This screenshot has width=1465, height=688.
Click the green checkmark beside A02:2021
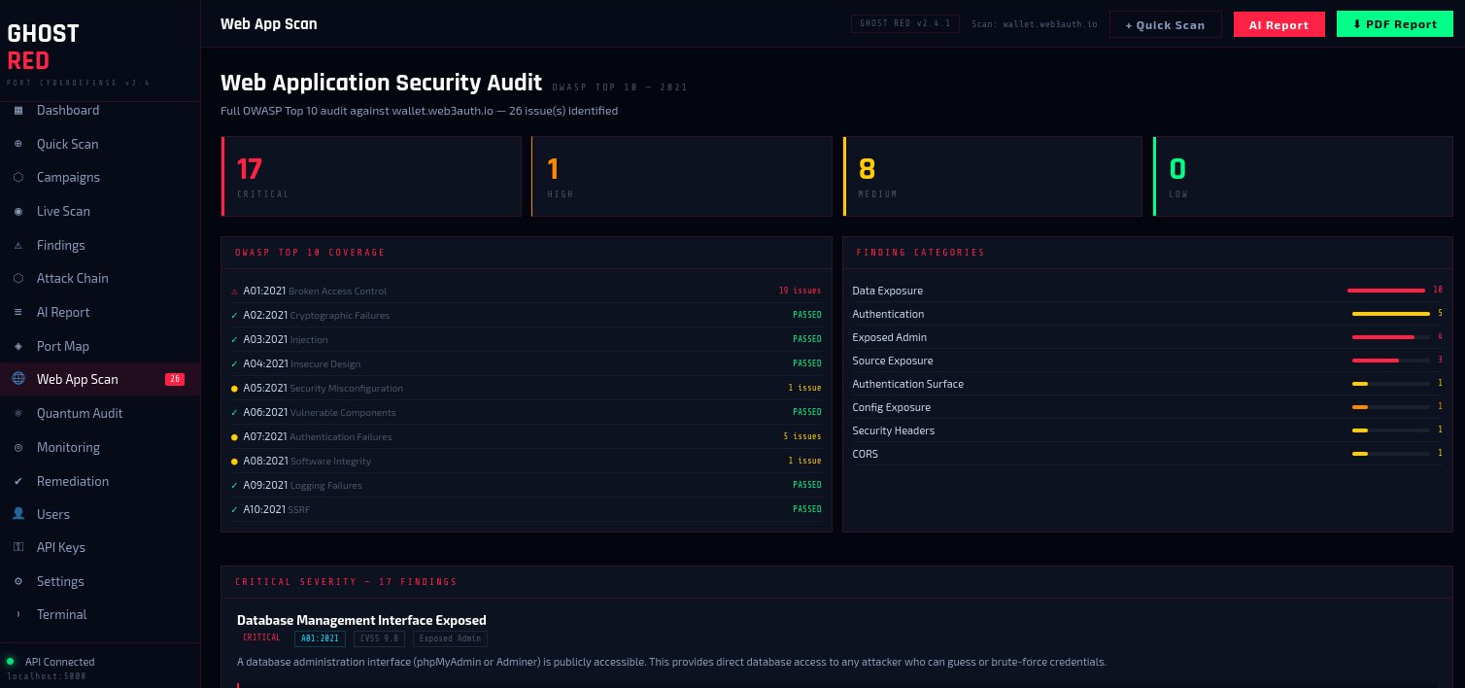(234, 315)
